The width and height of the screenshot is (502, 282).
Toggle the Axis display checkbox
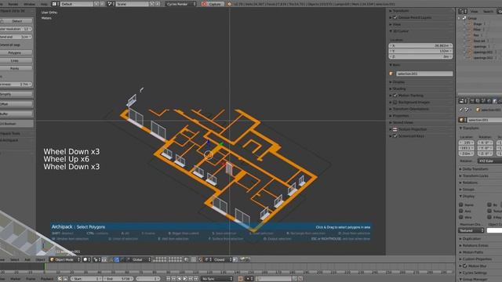[461, 211]
